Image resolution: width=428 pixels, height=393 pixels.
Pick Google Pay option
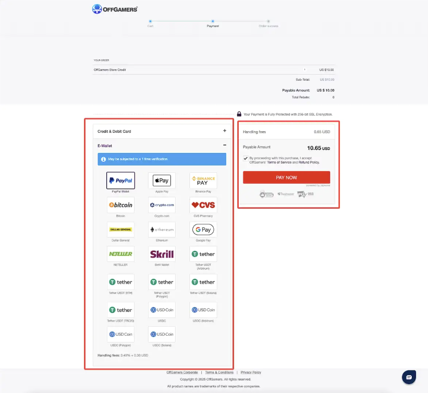pyautogui.click(x=203, y=230)
